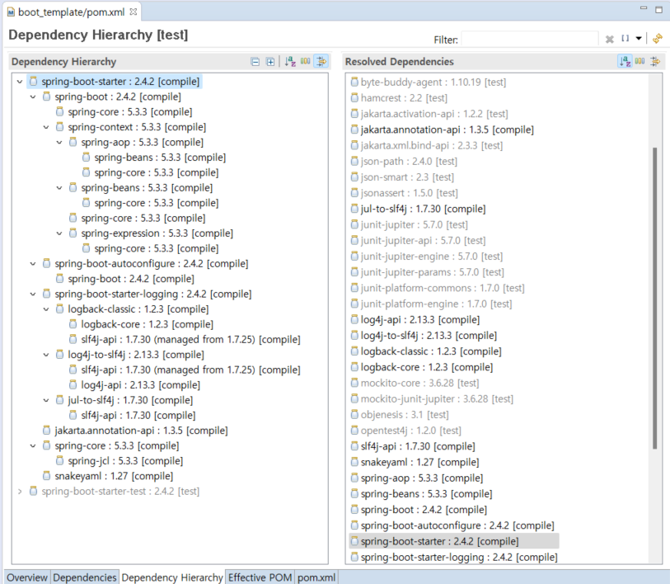The image size is (670, 584).
Task: Switch to the Dependencies tab
Action: 85,577
